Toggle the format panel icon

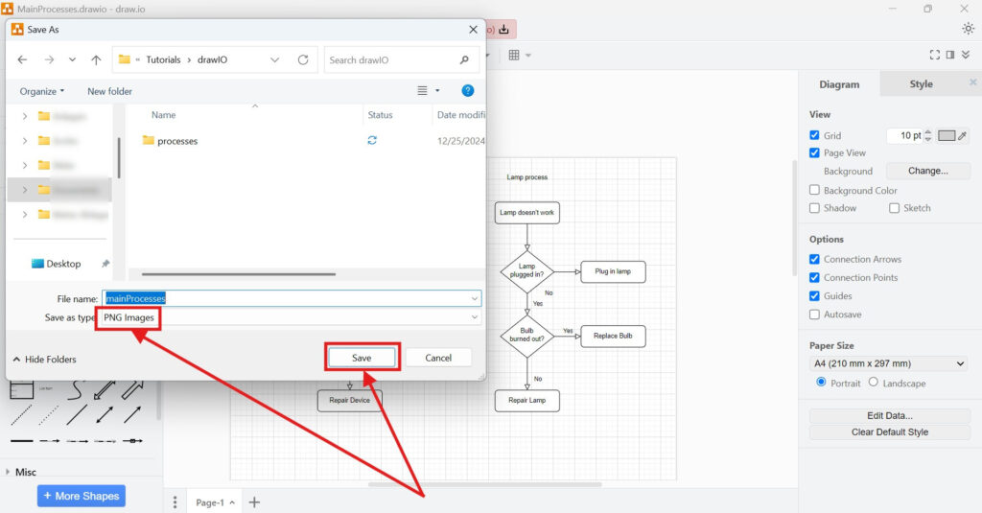coord(950,56)
